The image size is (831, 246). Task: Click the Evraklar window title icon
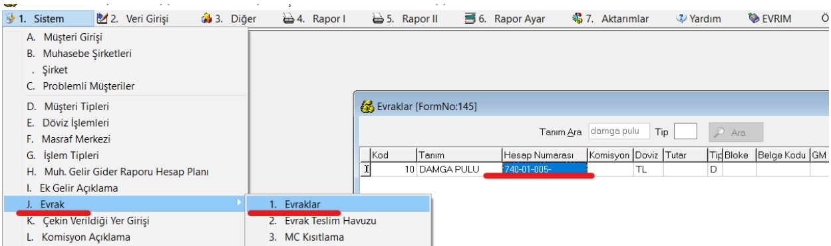point(367,106)
